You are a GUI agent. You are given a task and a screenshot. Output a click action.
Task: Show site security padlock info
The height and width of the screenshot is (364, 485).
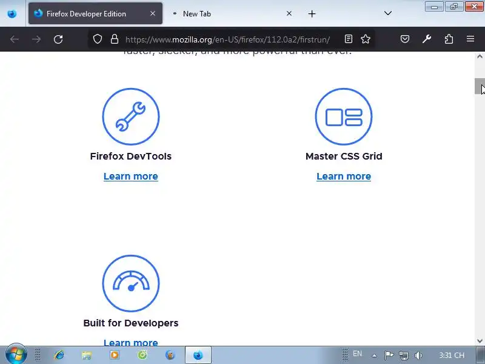click(115, 39)
